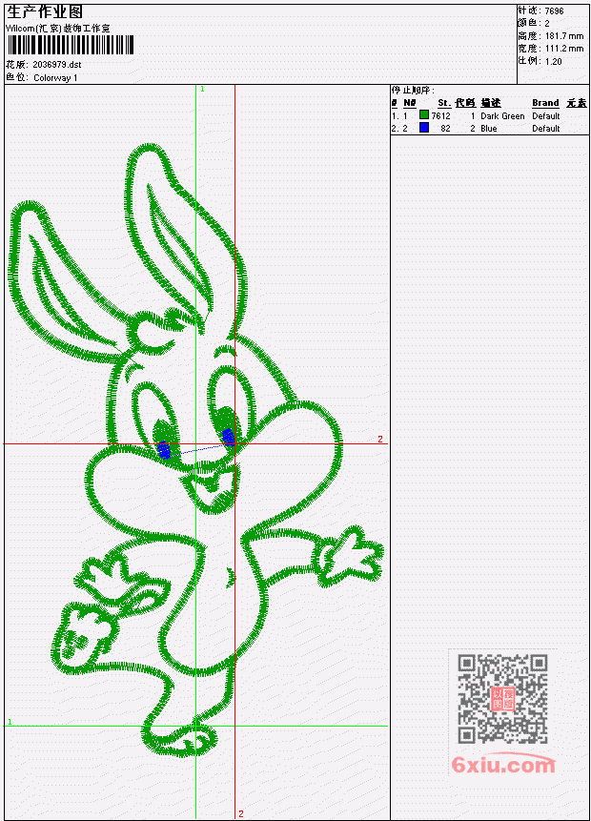Click the total stitches value 7696
The width and height of the screenshot is (591, 821).
coord(555,11)
